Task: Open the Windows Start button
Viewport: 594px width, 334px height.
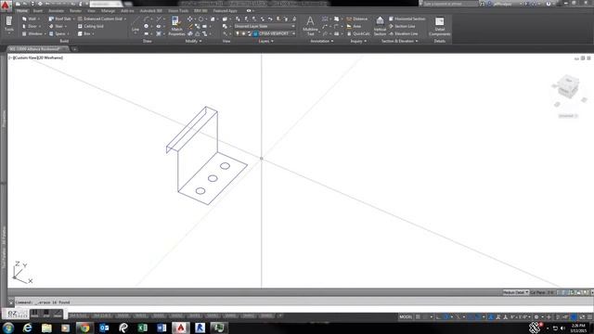Action: point(8,328)
